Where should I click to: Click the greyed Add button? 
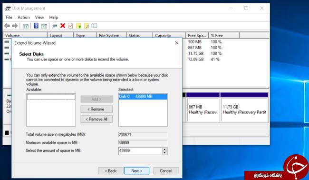(97, 99)
